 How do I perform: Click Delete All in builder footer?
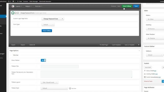[32, 45]
